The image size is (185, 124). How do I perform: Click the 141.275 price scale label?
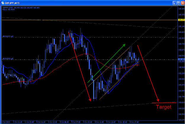181,120
